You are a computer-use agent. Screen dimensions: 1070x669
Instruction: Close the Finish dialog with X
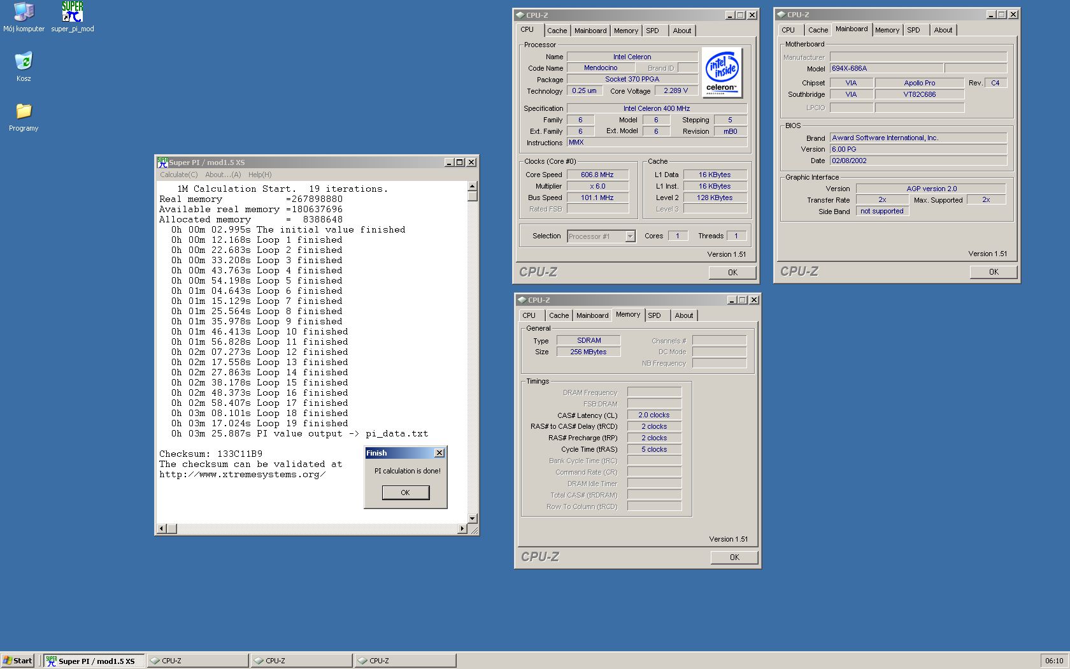[x=439, y=453]
